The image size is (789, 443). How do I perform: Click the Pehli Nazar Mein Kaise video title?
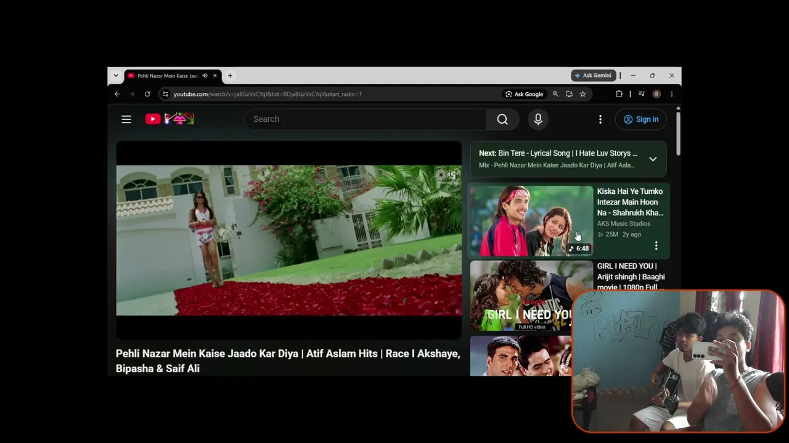point(288,361)
